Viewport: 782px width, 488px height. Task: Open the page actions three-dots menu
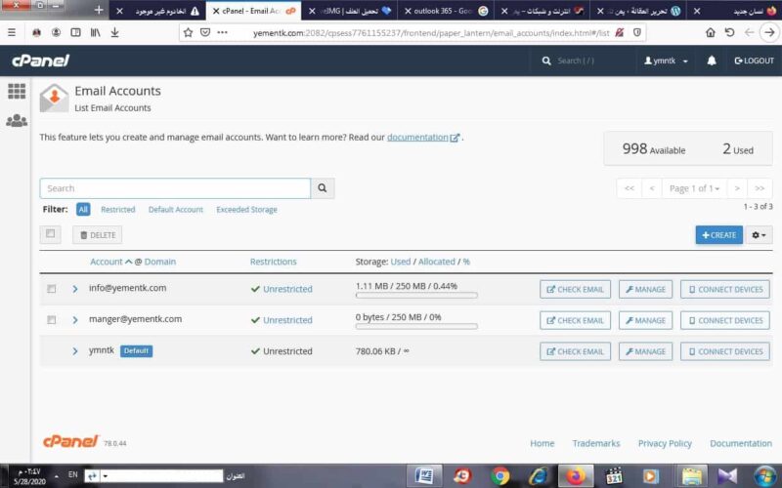(x=223, y=32)
